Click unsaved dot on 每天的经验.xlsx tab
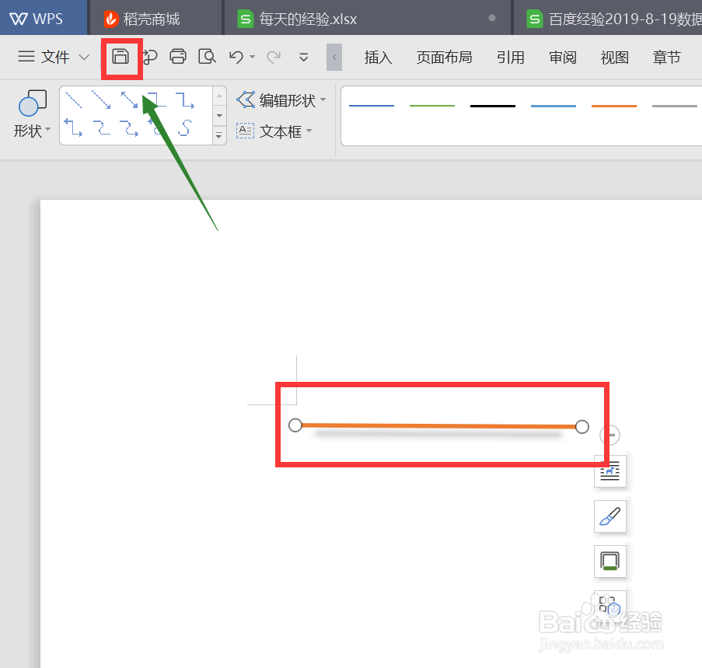Image resolution: width=702 pixels, height=668 pixels. click(x=492, y=19)
